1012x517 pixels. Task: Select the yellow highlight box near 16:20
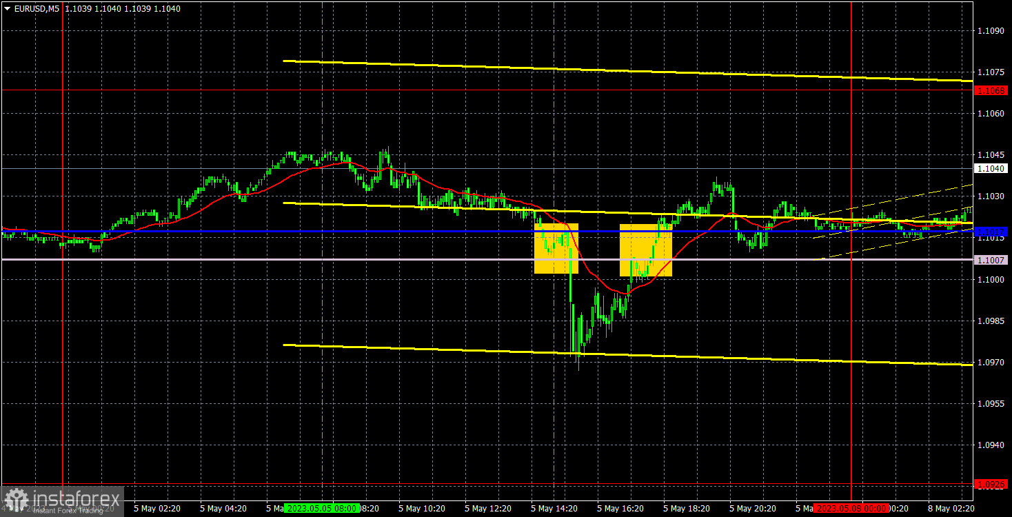tap(646, 250)
